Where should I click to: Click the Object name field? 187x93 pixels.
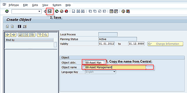click(115, 67)
